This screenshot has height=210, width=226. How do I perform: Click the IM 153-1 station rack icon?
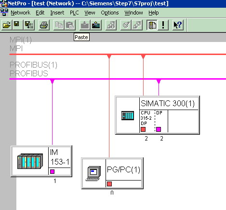click(x=30, y=161)
